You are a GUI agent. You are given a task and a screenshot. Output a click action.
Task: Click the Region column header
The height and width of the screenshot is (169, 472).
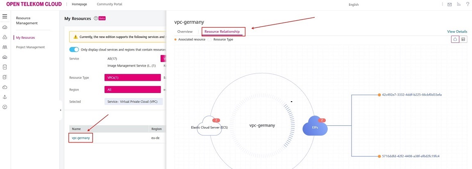coord(157,129)
